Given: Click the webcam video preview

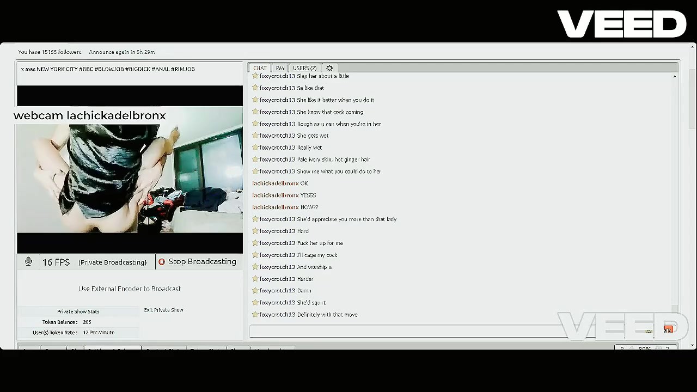Looking at the screenshot, I should tap(130, 174).
